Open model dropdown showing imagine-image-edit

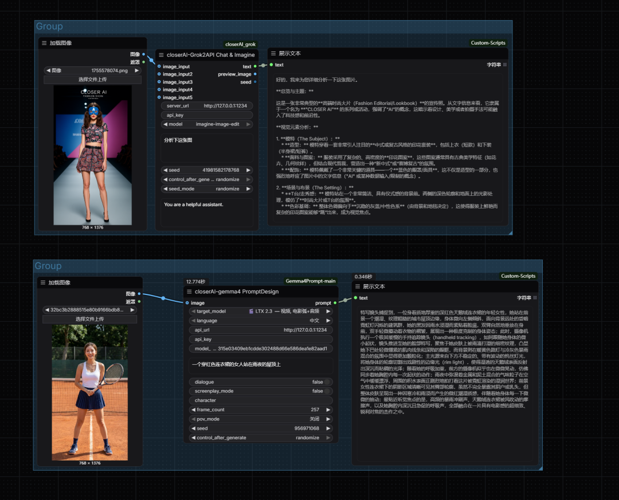coord(207,124)
